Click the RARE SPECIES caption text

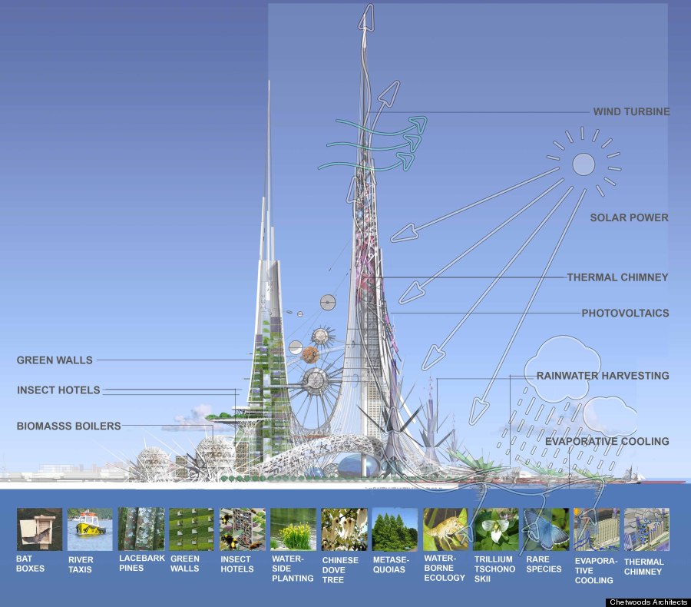(x=544, y=564)
